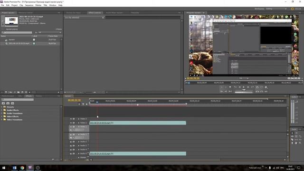The width and height of the screenshot is (304, 171).
Task: Switch Project panel to Icon View
Action: click(x=6, y=92)
